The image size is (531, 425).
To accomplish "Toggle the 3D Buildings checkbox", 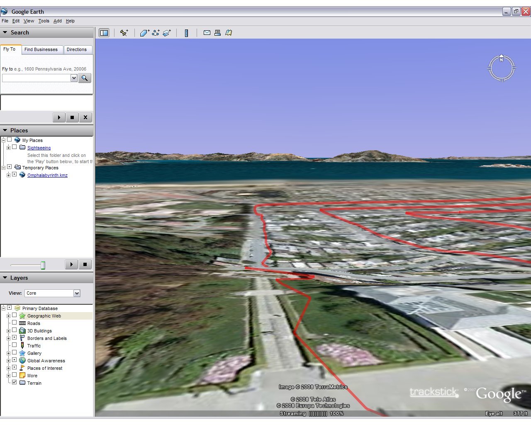I will tap(15, 330).
